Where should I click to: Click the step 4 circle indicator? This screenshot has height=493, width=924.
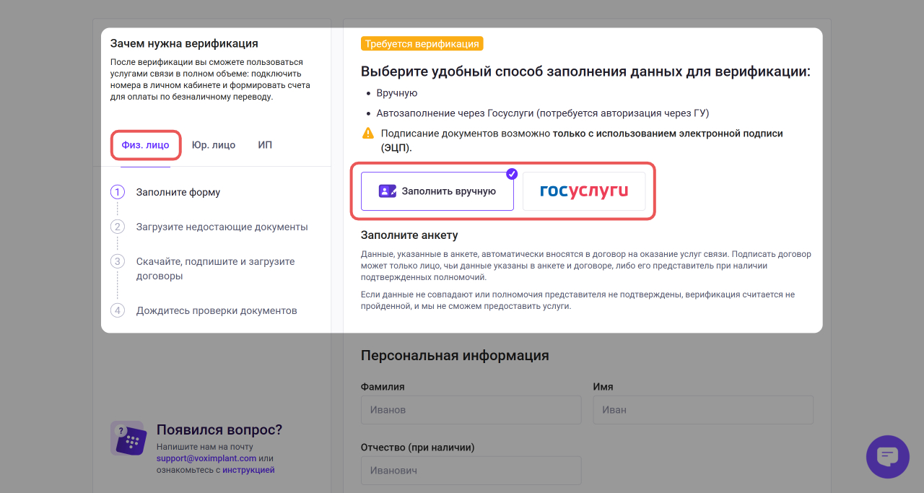(x=118, y=310)
